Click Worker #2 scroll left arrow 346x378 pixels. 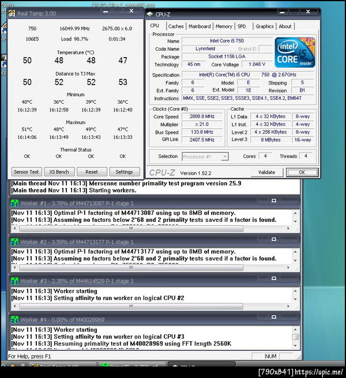(x=15, y=267)
